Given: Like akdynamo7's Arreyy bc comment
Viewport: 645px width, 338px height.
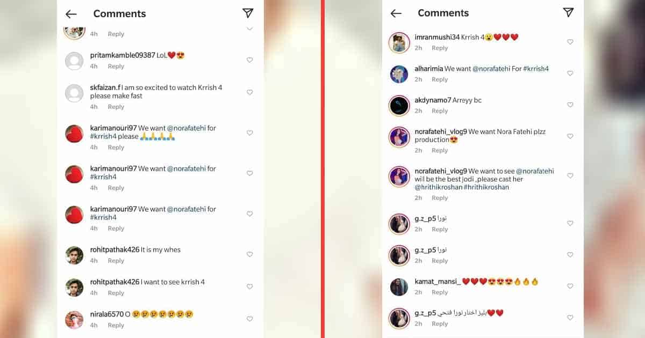Looking at the screenshot, I should coord(570,105).
